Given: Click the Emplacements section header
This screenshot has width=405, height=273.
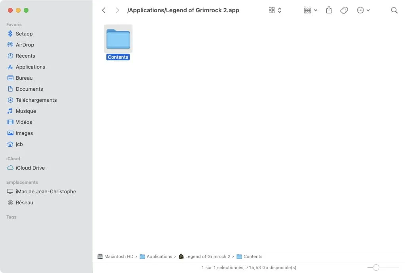Looking at the screenshot, I should pos(22,182).
